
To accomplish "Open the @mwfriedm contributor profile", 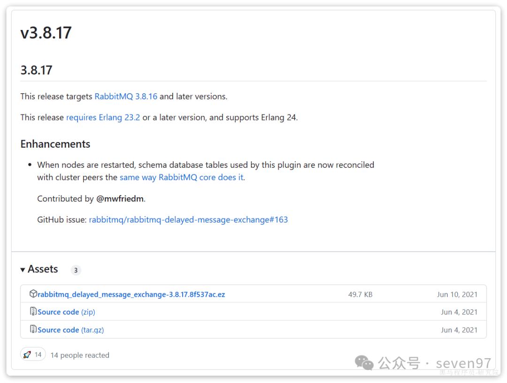I will [120, 199].
